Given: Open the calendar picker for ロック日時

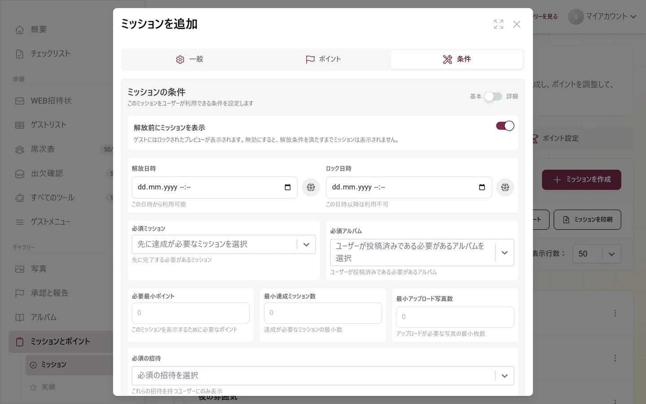Looking at the screenshot, I should (482, 187).
